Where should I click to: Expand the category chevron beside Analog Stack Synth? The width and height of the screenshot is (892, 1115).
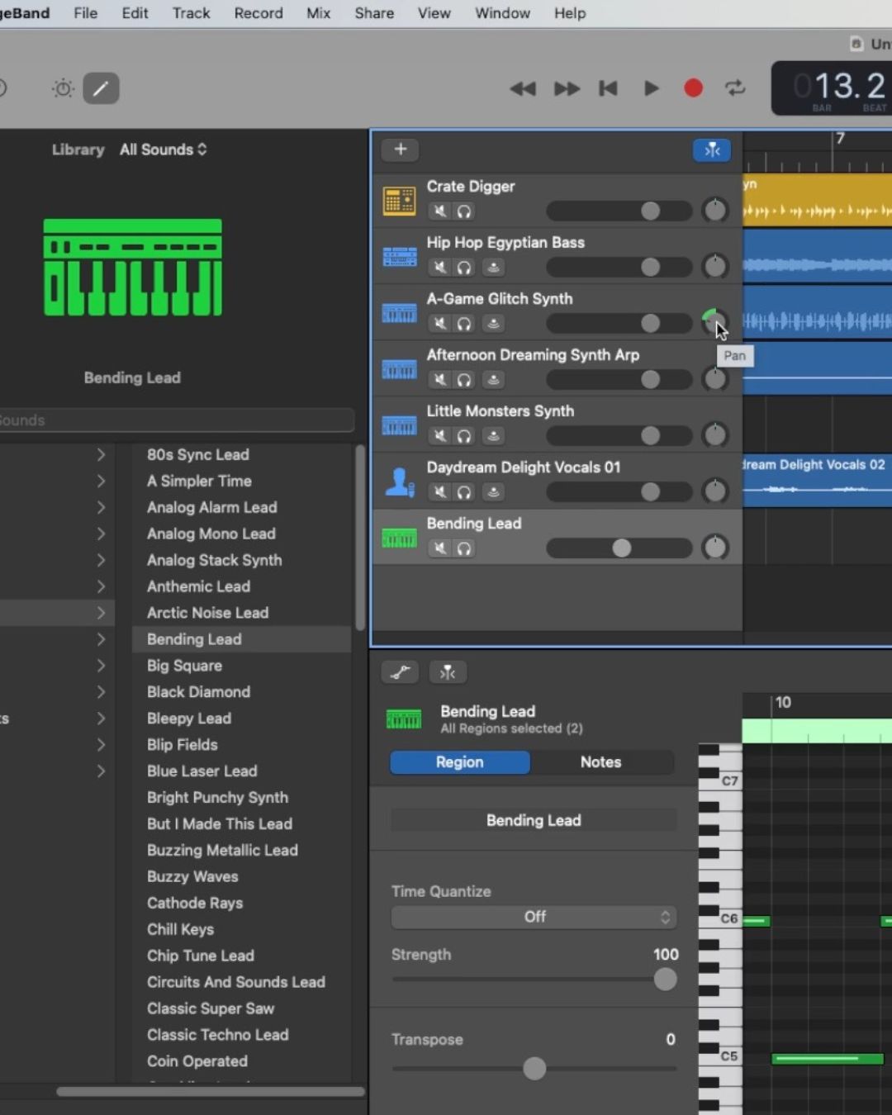coord(101,560)
